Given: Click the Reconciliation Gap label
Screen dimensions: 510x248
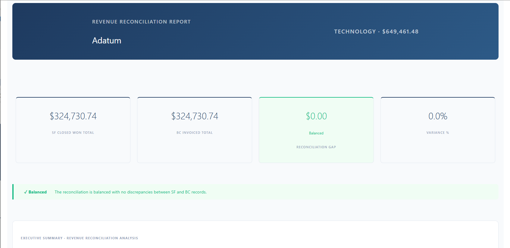Looking at the screenshot, I should (x=316, y=147).
